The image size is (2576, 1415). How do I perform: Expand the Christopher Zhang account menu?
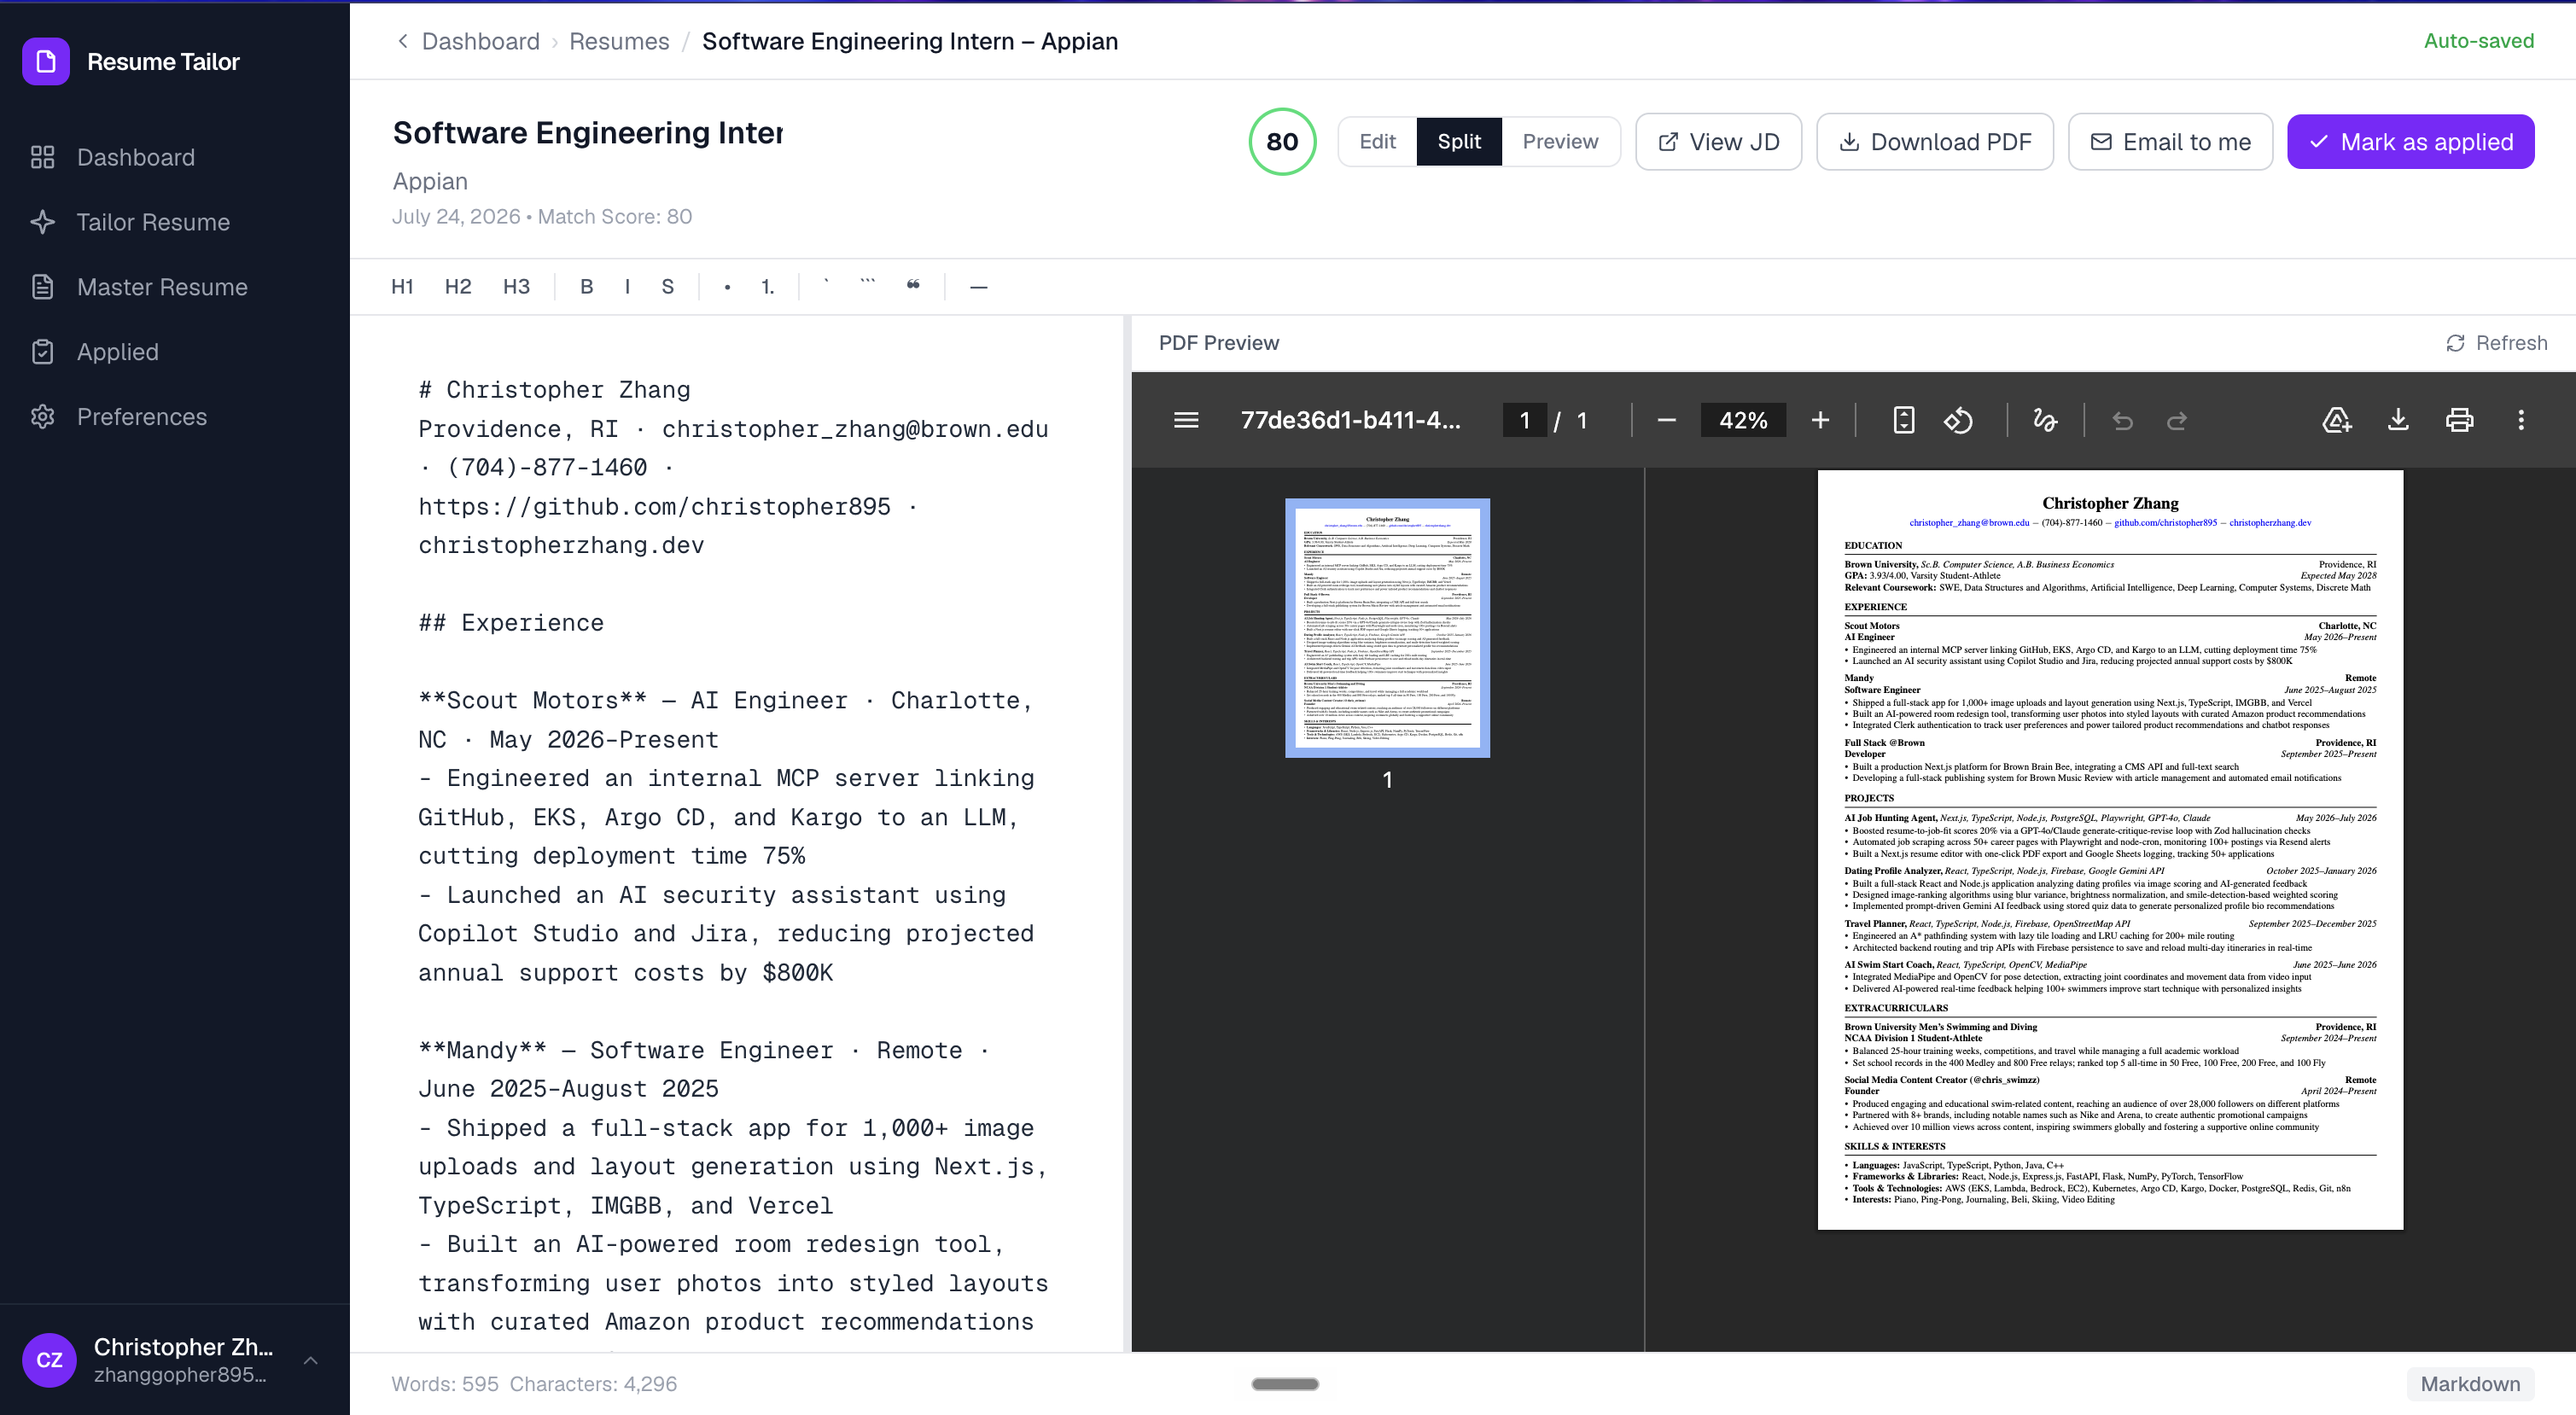(311, 1360)
